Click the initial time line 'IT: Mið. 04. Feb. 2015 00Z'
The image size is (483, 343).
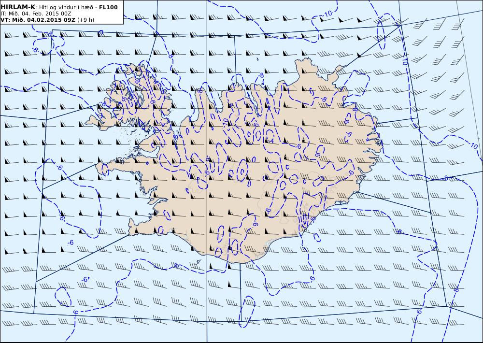pos(36,14)
